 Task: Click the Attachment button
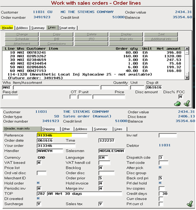22,44
